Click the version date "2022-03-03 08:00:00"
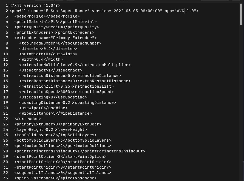 pyautogui.click(x=138, y=11)
